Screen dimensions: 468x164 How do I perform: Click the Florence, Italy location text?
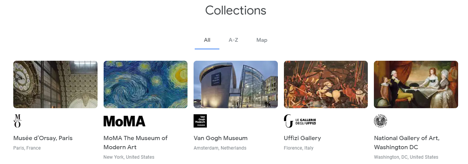point(299,148)
